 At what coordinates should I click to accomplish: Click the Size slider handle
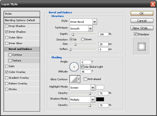[x=75, y=44]
